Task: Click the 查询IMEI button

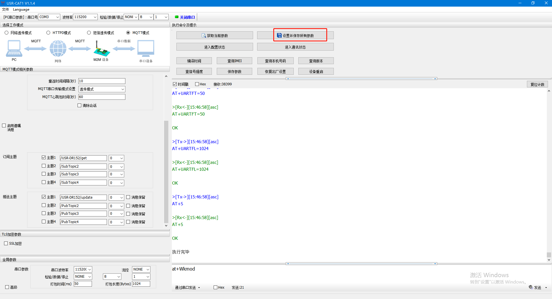Action: click(x=234, y=61)
